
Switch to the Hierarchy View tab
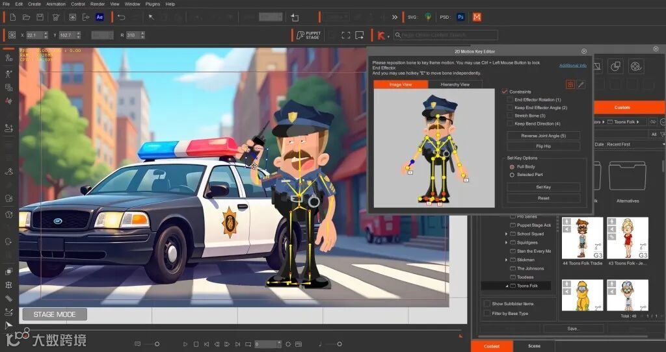click(x=455, y=84)
